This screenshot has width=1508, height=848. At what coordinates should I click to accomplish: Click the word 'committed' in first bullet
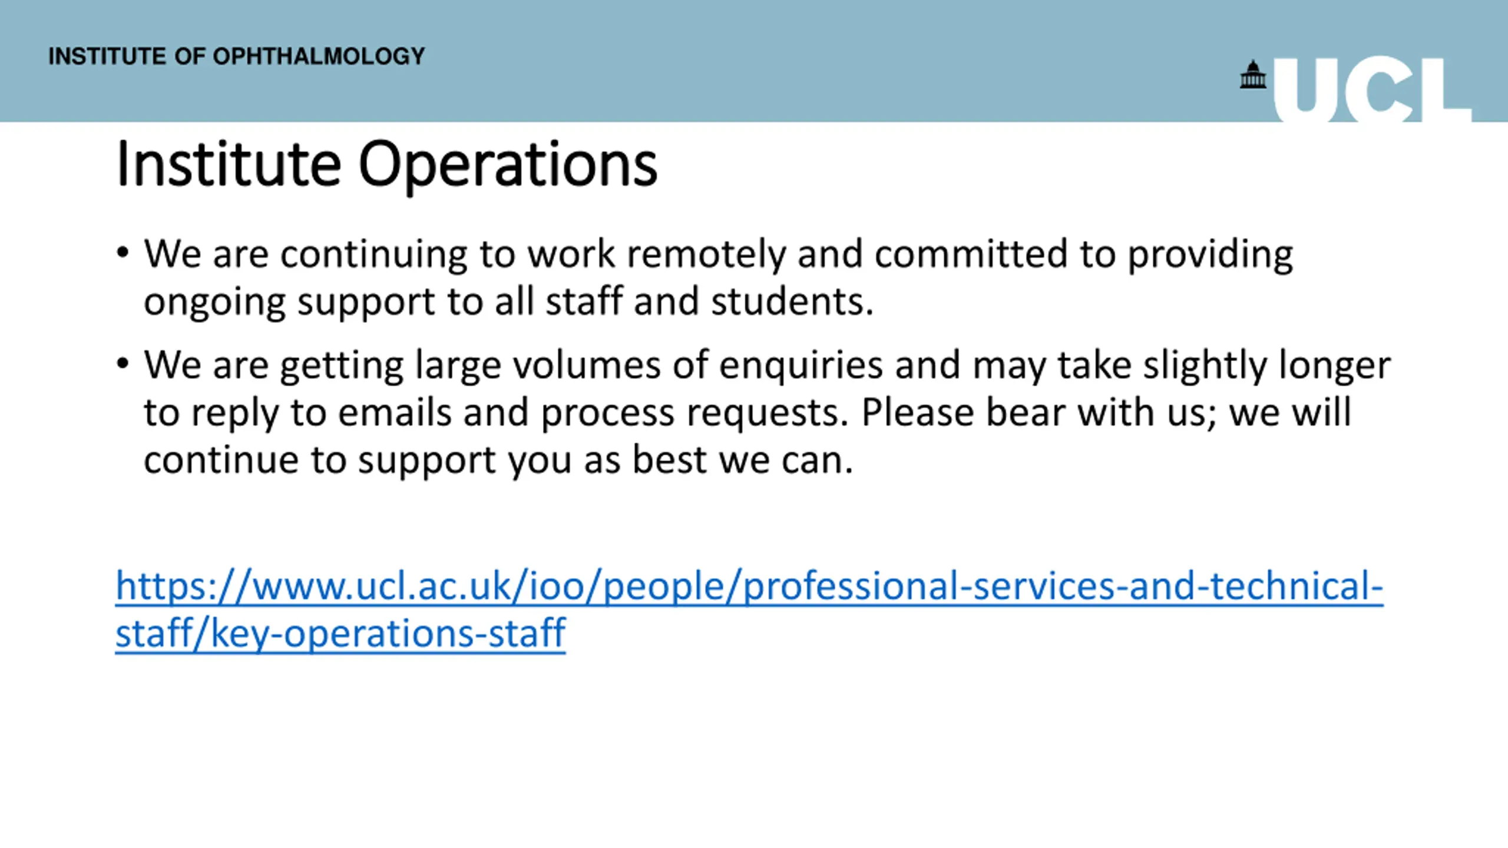point(971,254)
